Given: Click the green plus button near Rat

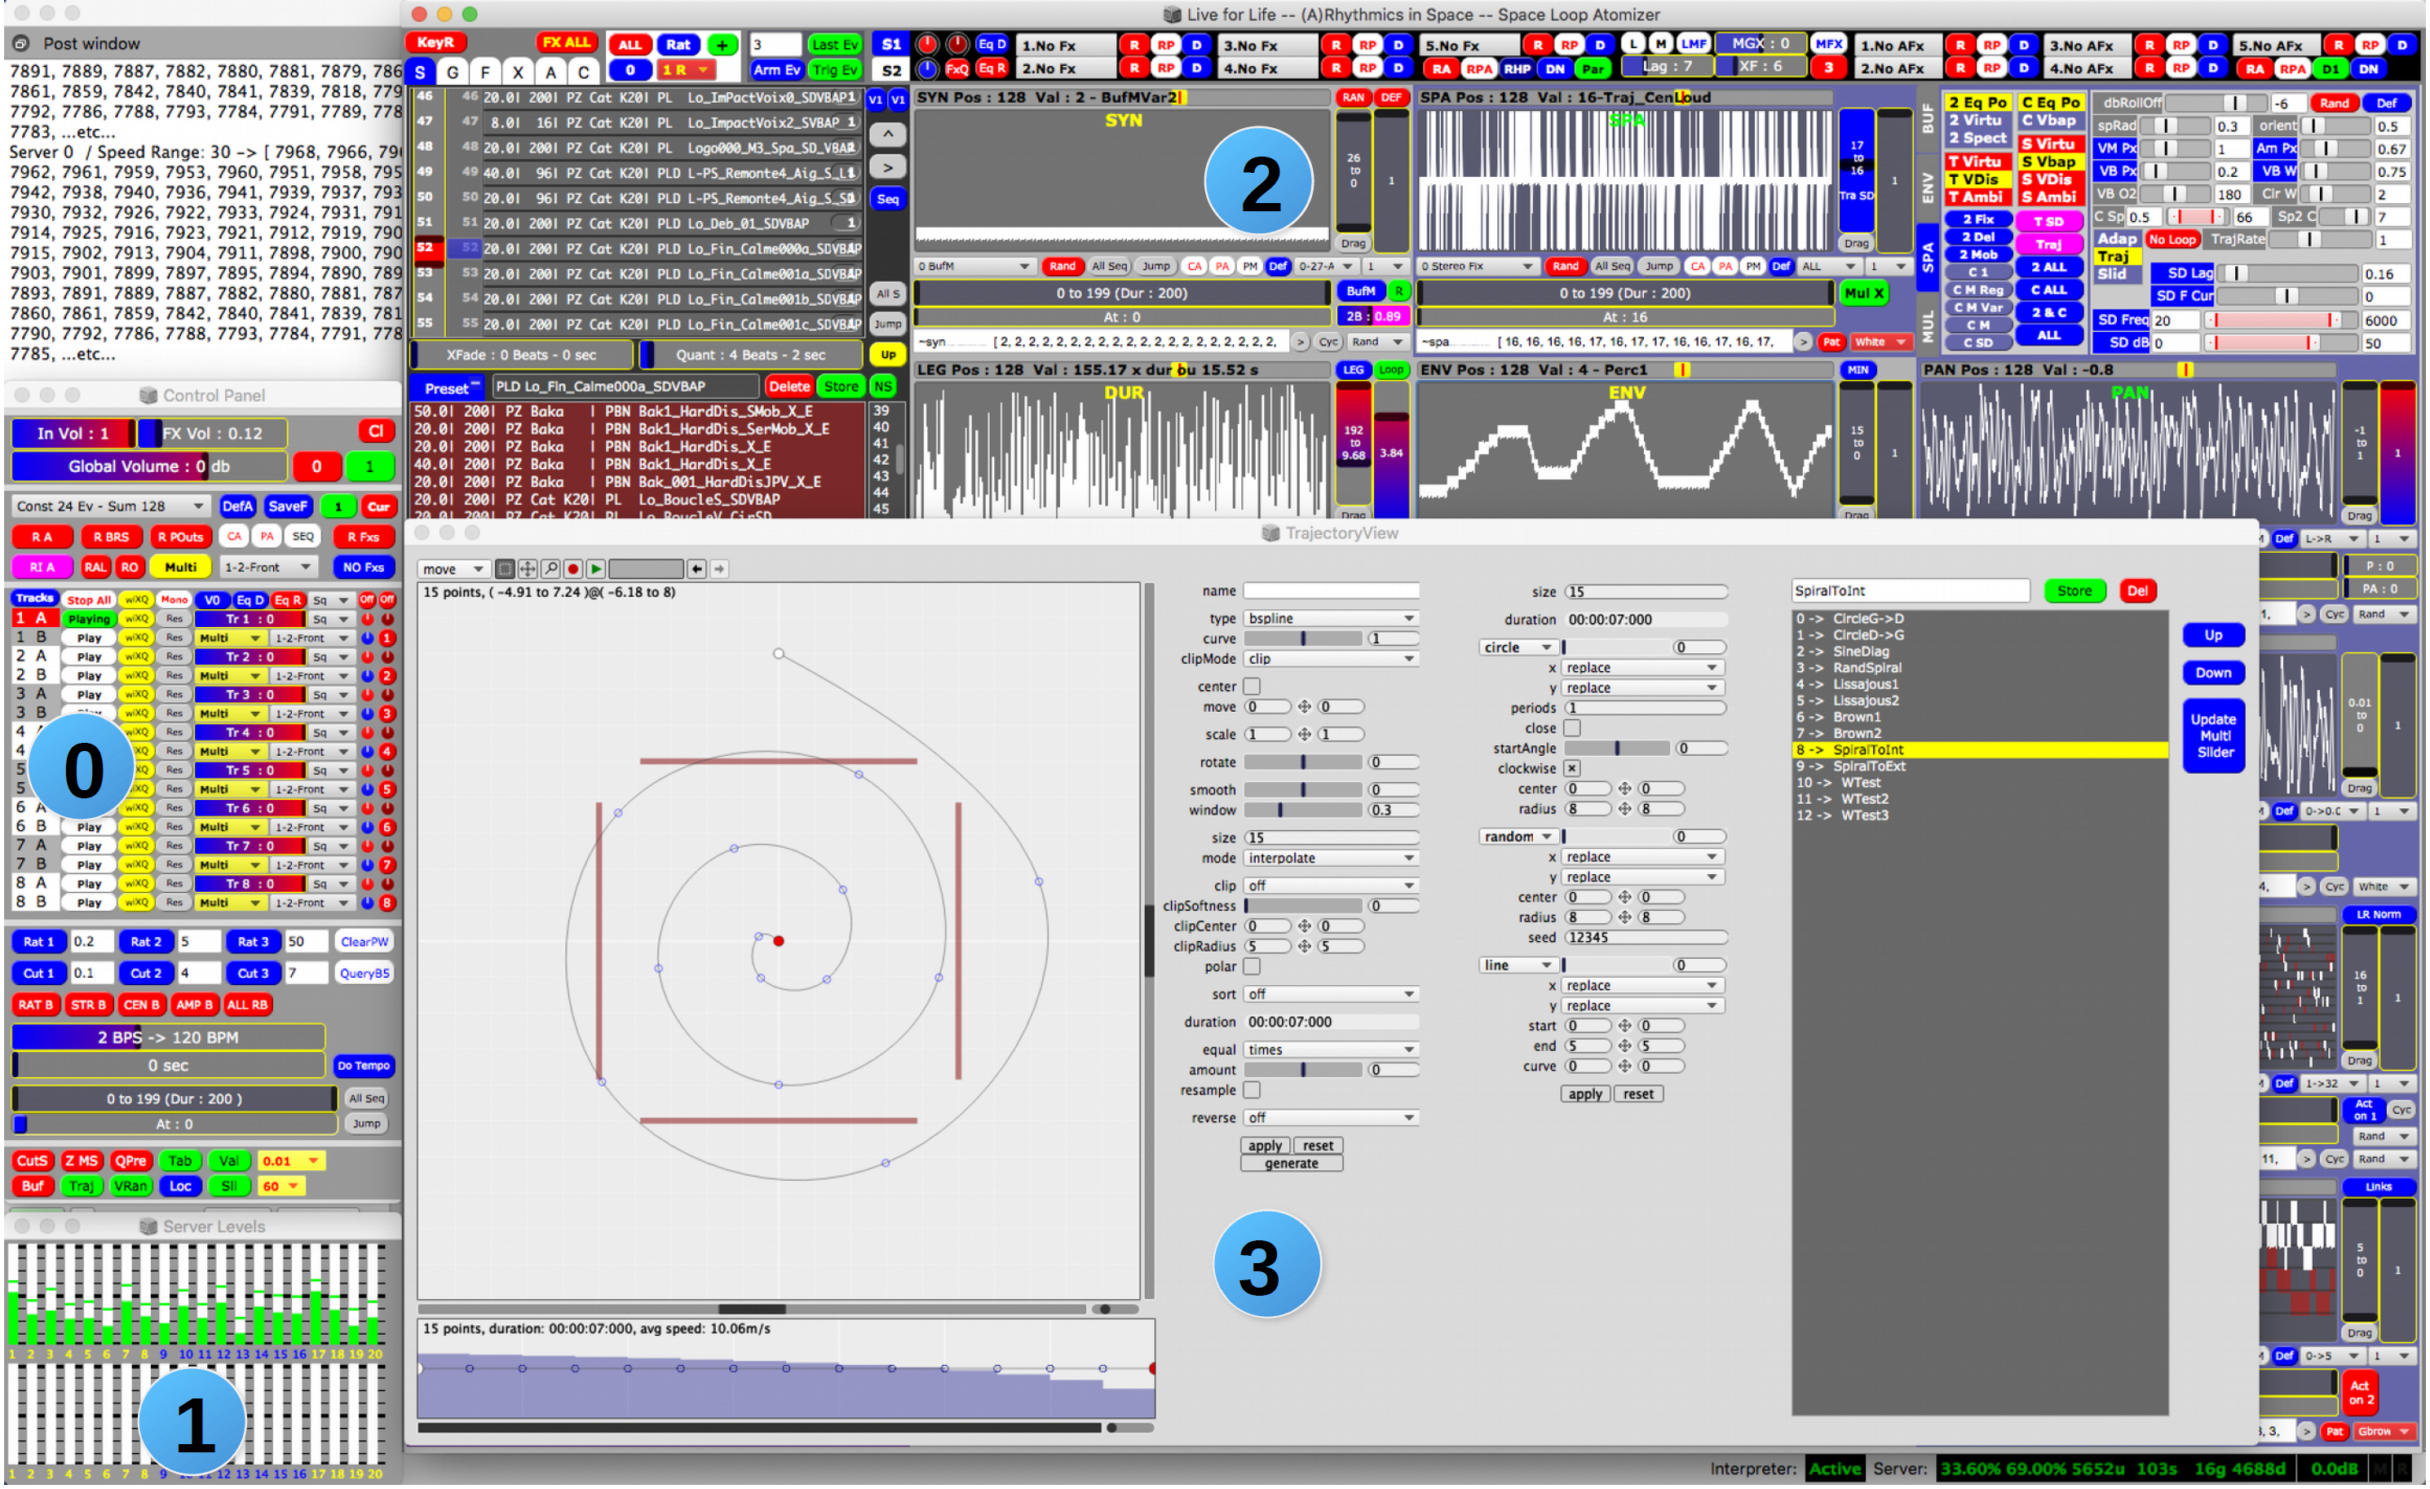Looking at the screenshot, I should pos(723,44).
